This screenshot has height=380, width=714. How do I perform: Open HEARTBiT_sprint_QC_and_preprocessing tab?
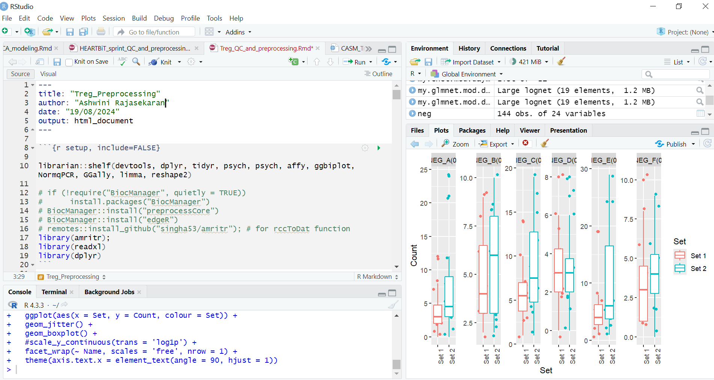pos(135,48)
